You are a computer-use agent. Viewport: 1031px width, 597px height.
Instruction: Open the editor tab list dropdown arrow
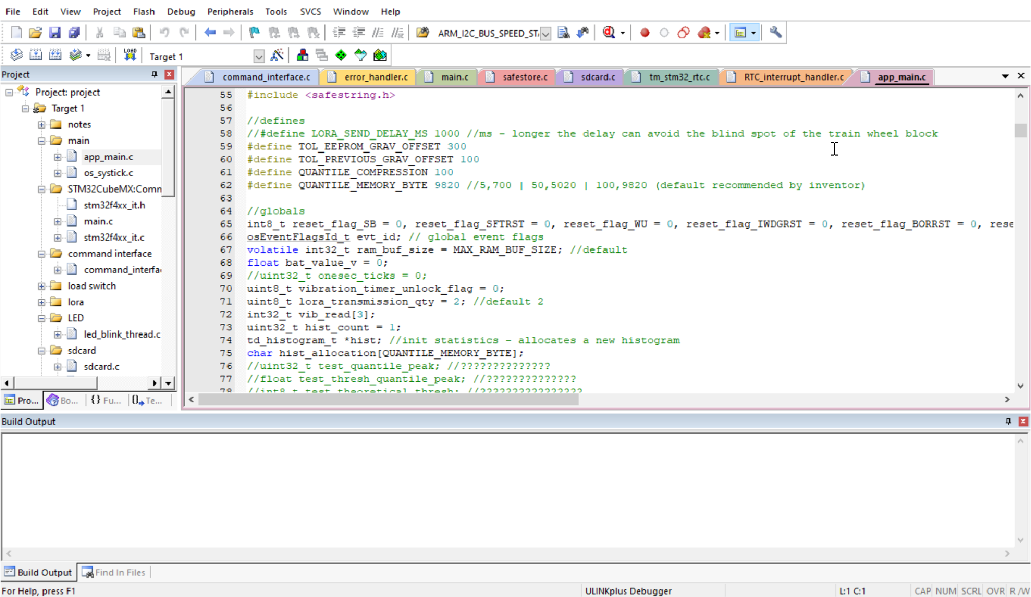click(x=1005, y=76)
